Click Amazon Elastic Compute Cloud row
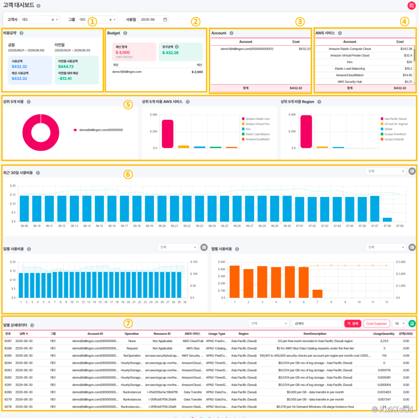419x418 pixels. point(364,49)
